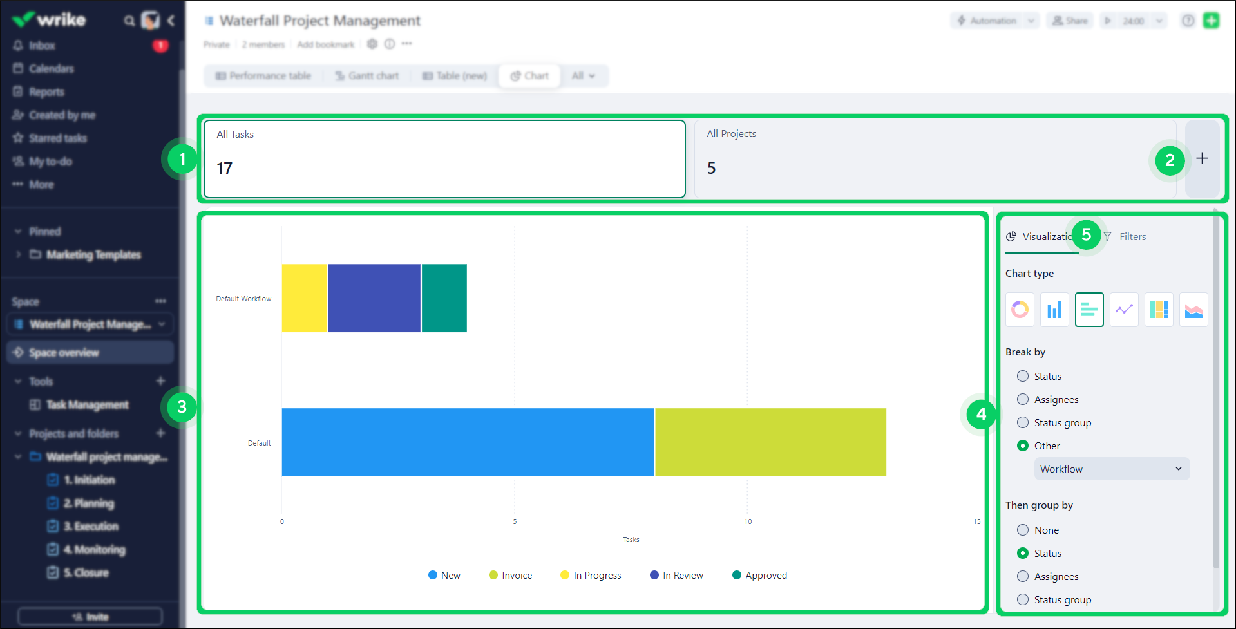1236x629 pixels.
Task: Click the search icon in the sidebar
Action: (x=129, y=20)
